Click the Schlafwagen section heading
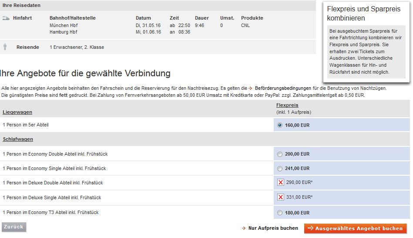The image size is (413, 238). [x=18, y=139]
